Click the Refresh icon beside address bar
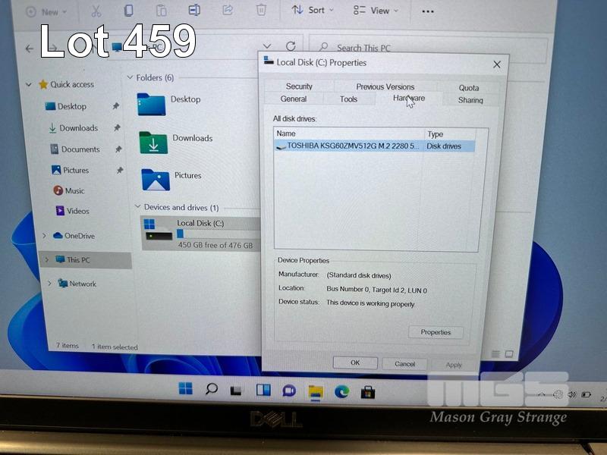This screenshot has height=455, width=607. tap(291, 46)
